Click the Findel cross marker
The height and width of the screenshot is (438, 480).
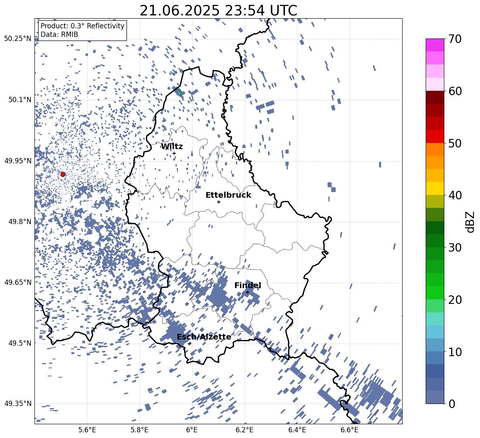click(248, 293)
